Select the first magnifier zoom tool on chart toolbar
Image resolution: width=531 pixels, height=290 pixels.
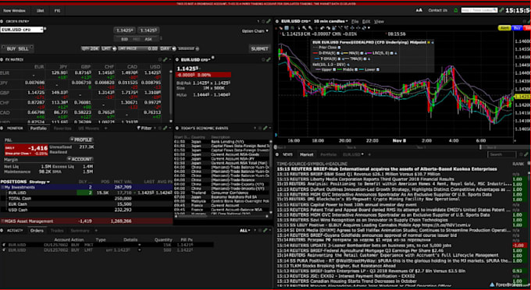click(x=305, y=28)
